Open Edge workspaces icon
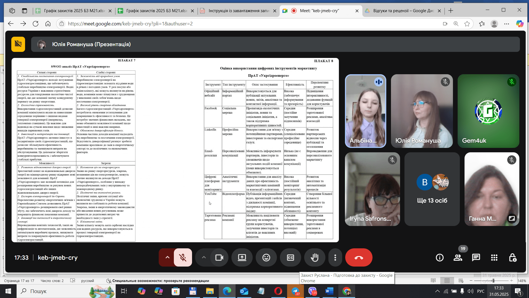529x298 pixels. (12, 11)
